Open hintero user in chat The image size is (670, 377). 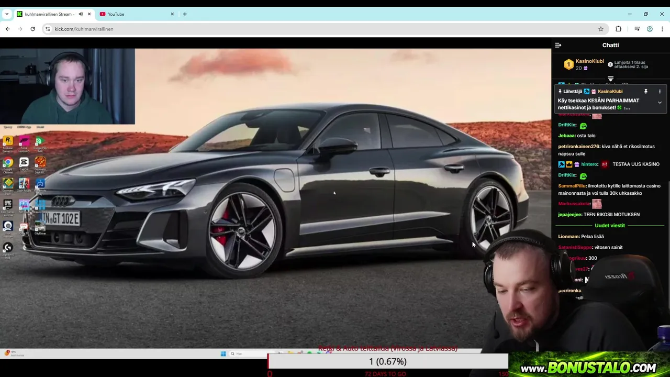[589, 164]
